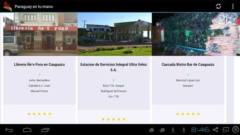Tap the window cast icon in status bar
The height and width of the screenshot is (135, 240).
(226, 130)
